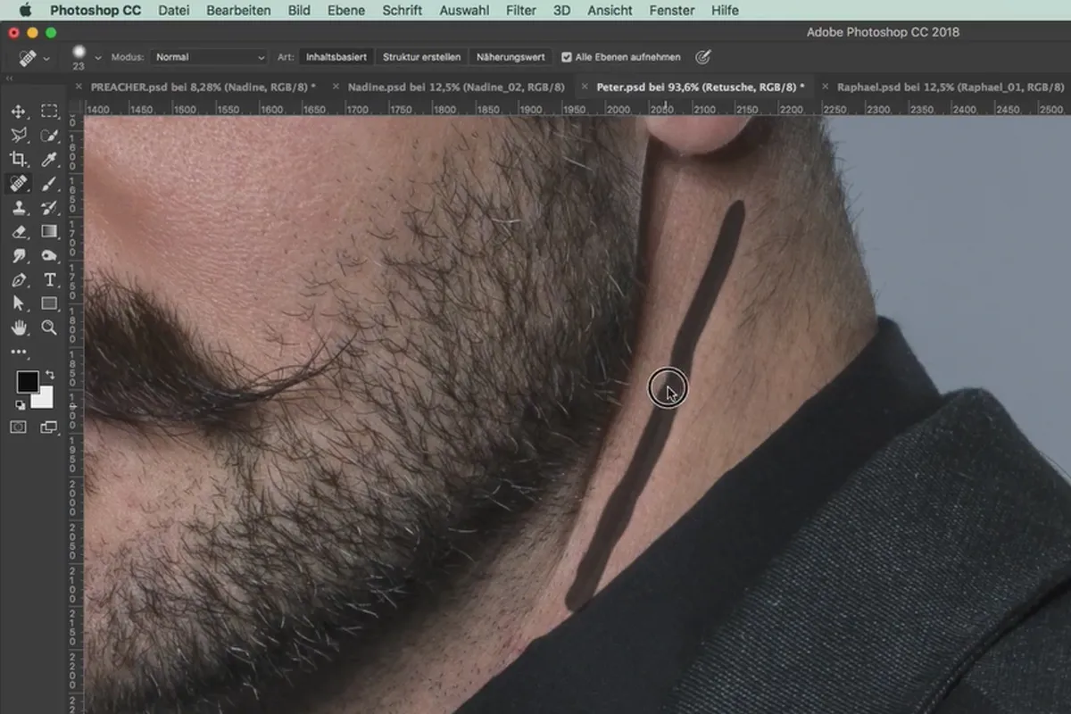Open the 3D menu
This screenshot has height=714, width=1071.
coord(561,11)
